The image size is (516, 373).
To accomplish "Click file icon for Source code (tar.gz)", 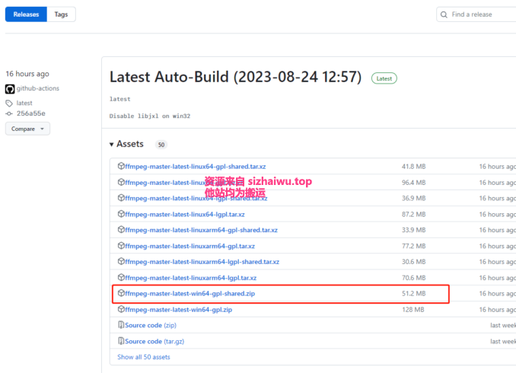I will click(x=121, y=342).
